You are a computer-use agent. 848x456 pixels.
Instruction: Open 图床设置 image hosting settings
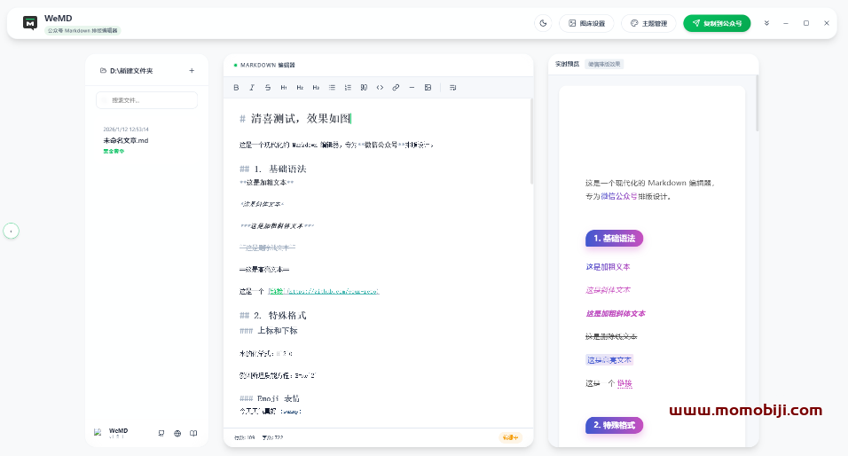(x=586, y=23)
